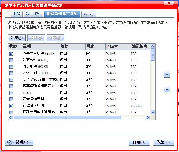Close the firewall settings window
This screenshot has height=152, width=179.
(169, 3)
